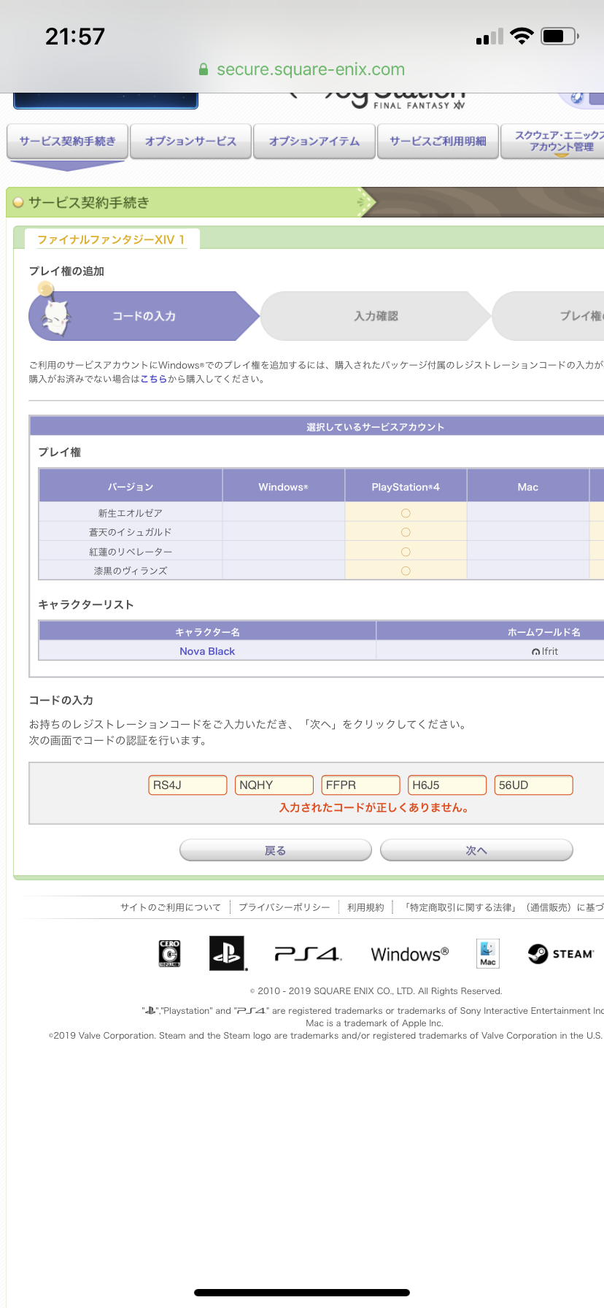This screenshot has width=604, height=1308.
Task: Click the 漆黒のヴィランズ version row label
Action: (x=131, y=571)
